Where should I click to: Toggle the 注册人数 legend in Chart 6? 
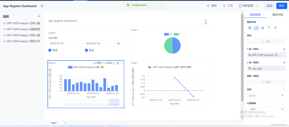[86, 67]
